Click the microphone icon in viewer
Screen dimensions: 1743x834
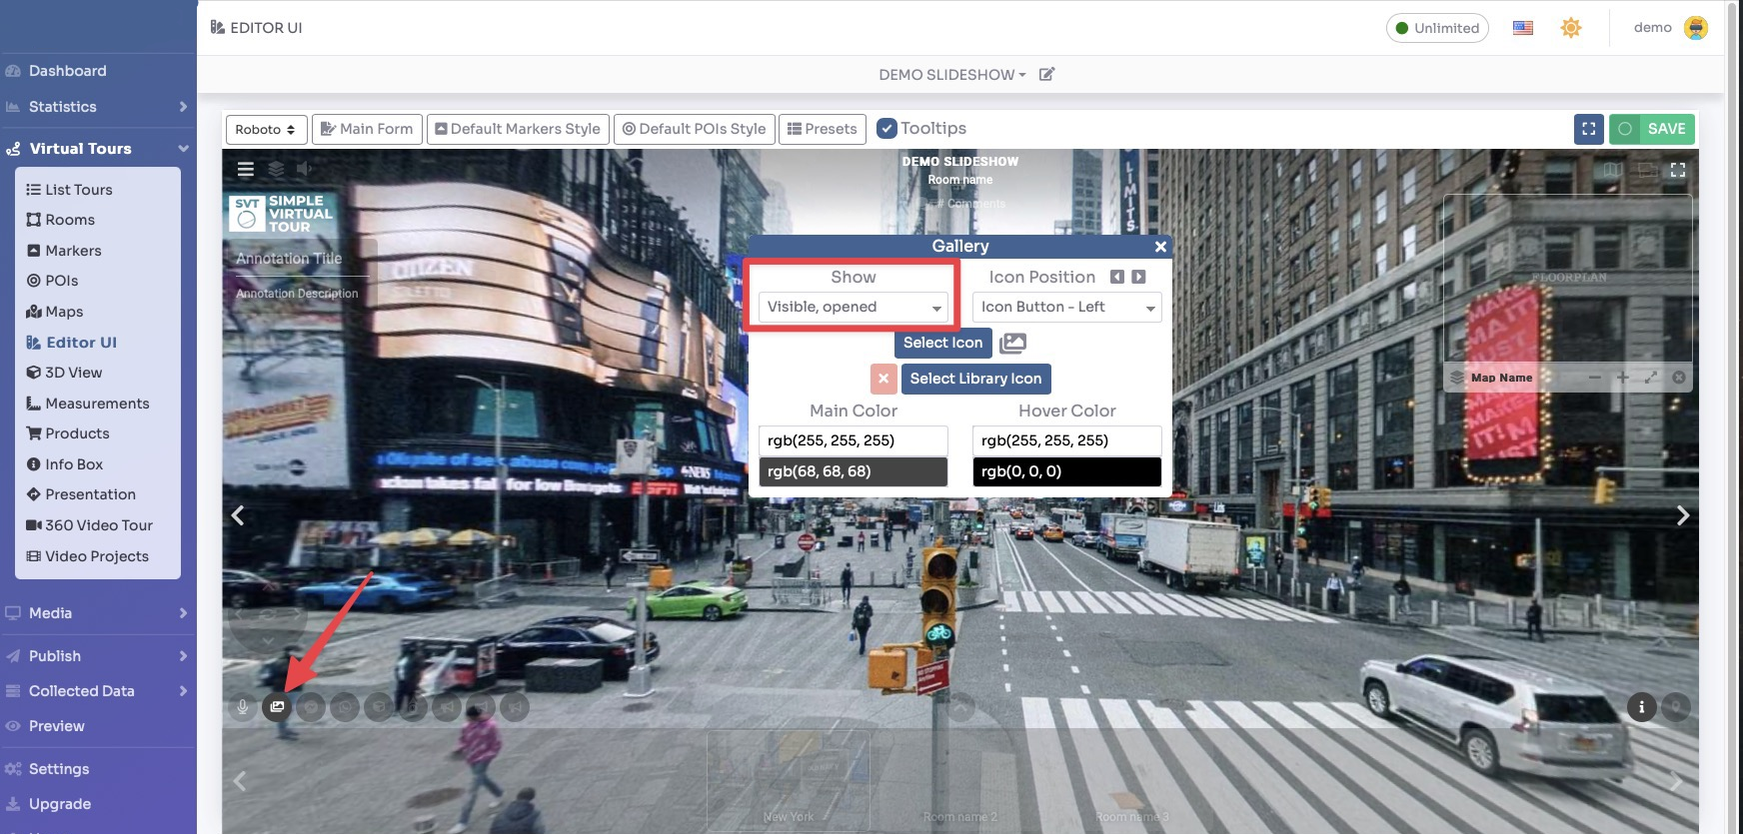(x=242, y=707)
